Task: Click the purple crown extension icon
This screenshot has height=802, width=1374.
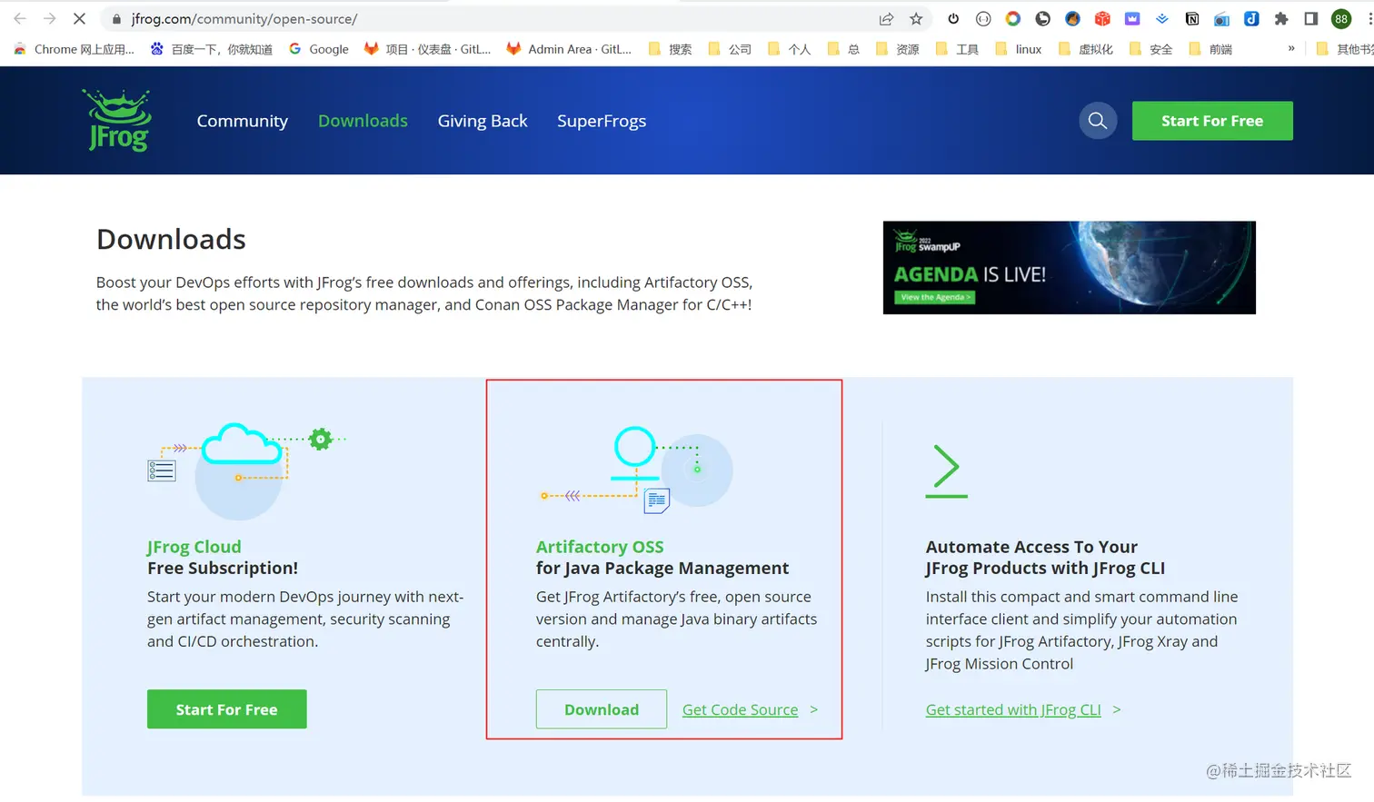Action: point(1132,18)
